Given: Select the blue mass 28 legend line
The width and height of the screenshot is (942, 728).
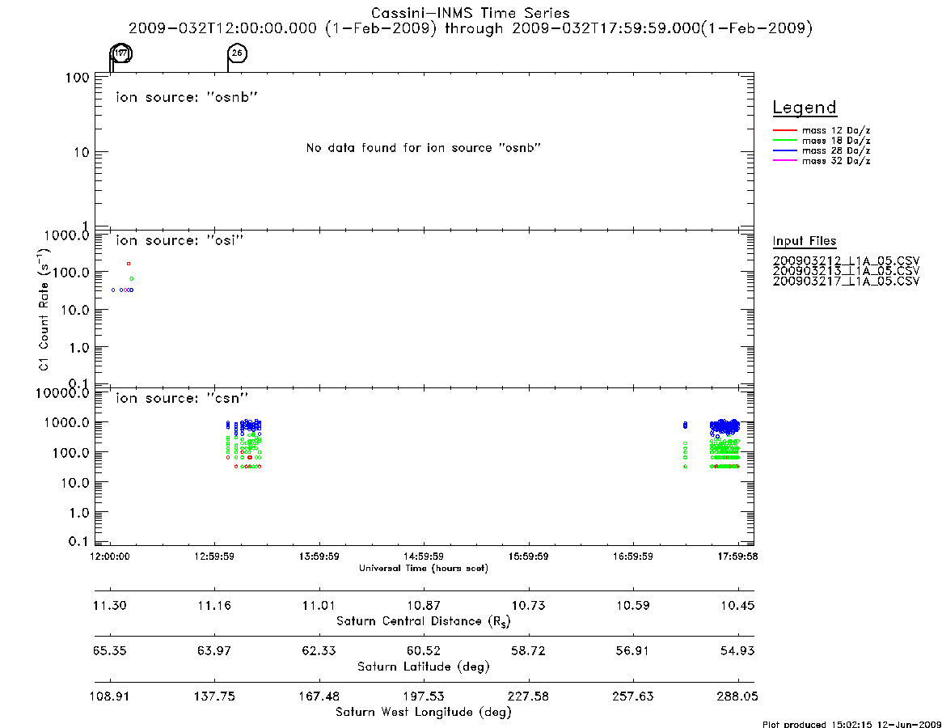Looking at the screenshot, I should click(x=784, y=151).
